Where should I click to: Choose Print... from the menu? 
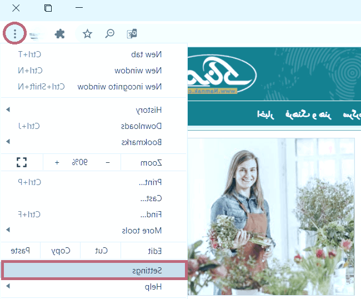[93, 182]
